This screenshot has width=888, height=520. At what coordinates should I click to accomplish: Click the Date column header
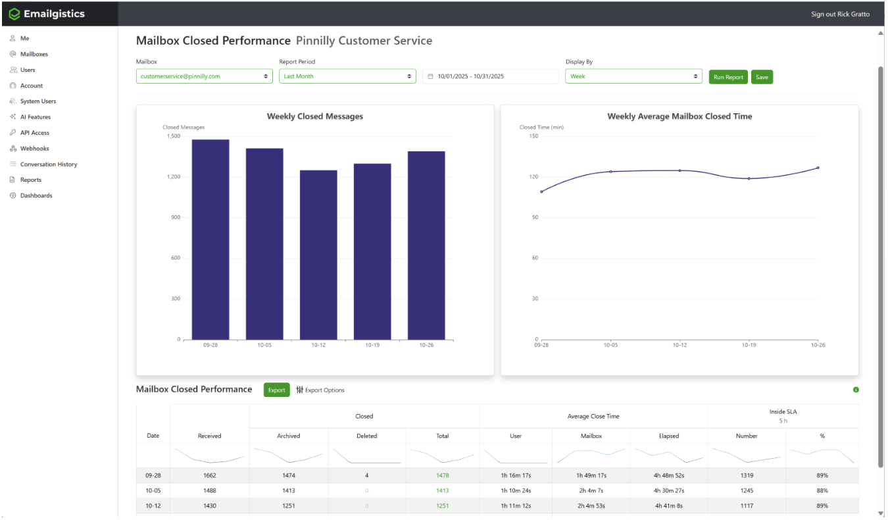tap(153, 436)
